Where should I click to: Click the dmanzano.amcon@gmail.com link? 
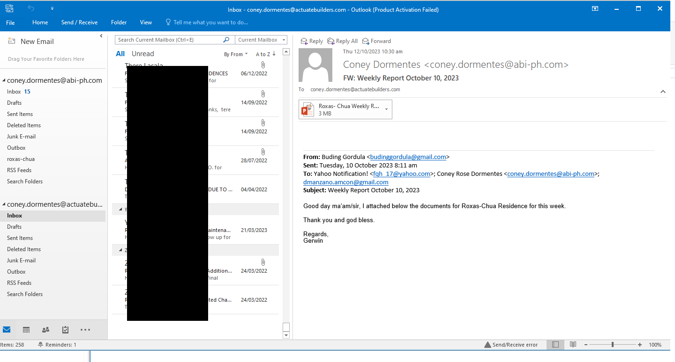[x=346, y=182]
